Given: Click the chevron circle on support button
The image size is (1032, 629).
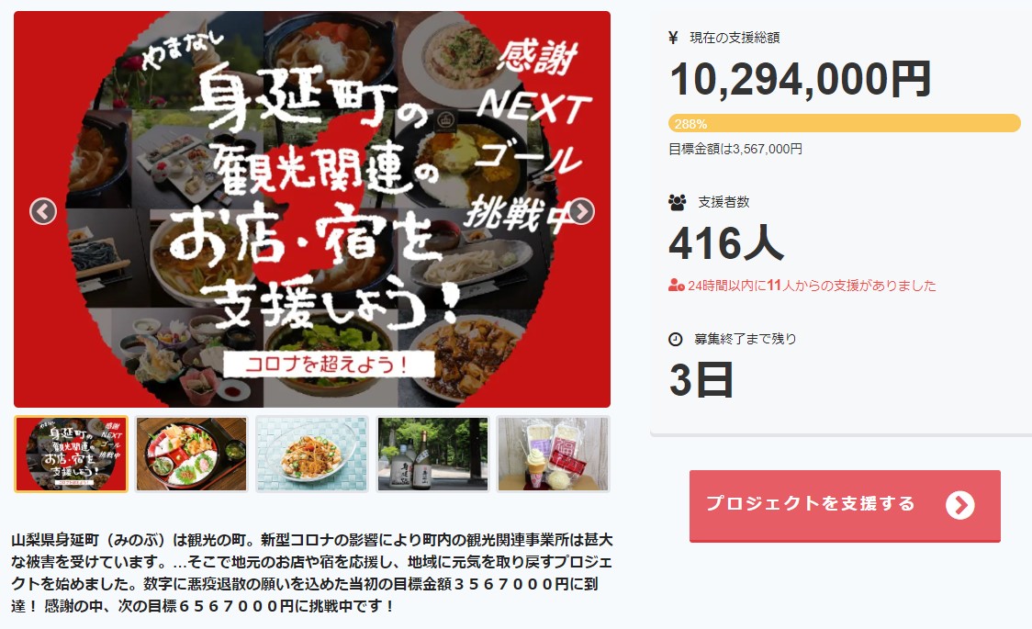Looking at the screenshot, I should [x=960, y=505].
